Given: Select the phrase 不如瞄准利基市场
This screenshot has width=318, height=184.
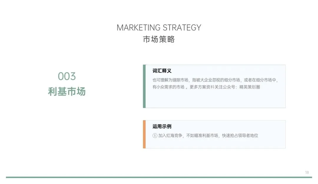Looking at the screenshot, I should (x=202, y=135).
